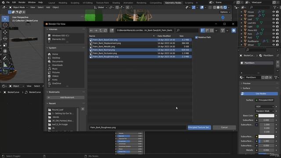Switch file browser to vertical list display
Image resolution: width=281 pixels, height=158 pixels.
pos(202,30)
